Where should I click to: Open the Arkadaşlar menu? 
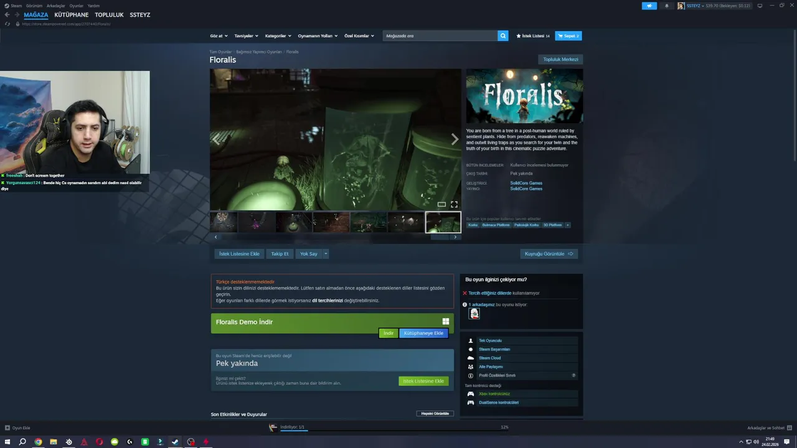point(56,6)
